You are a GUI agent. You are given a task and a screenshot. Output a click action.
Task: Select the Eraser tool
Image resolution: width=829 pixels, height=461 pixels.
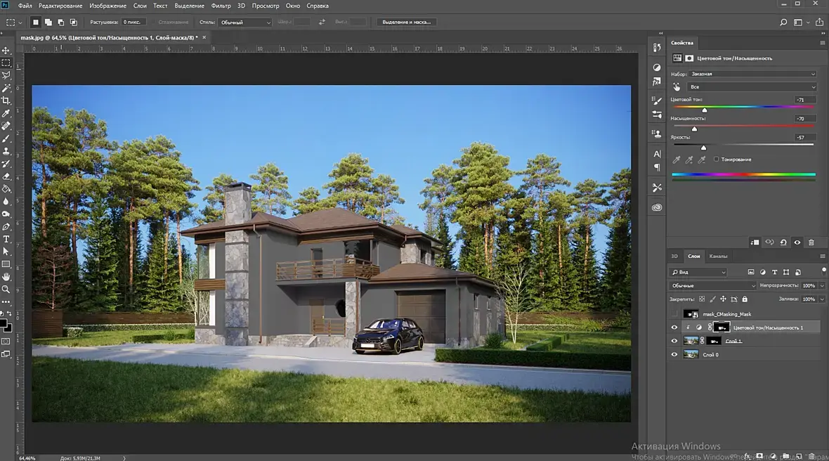point(6,176)
